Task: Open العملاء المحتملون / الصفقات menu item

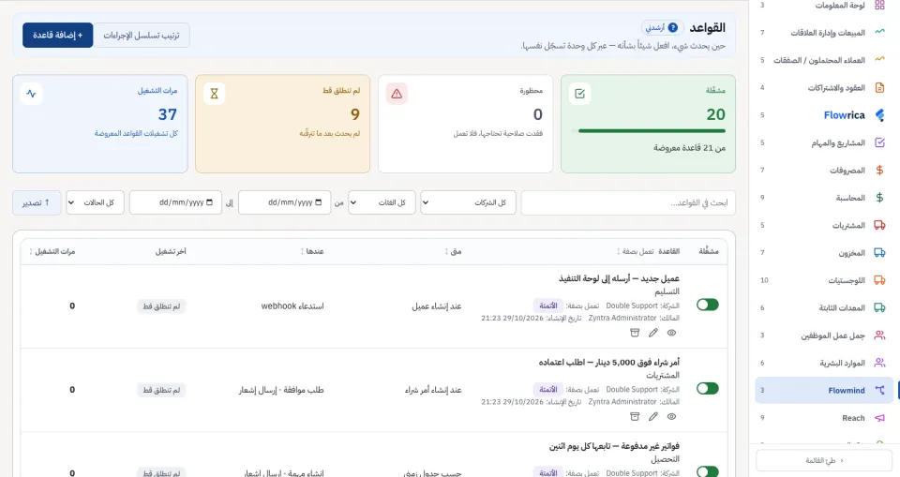Action: [x=824, y=60]
